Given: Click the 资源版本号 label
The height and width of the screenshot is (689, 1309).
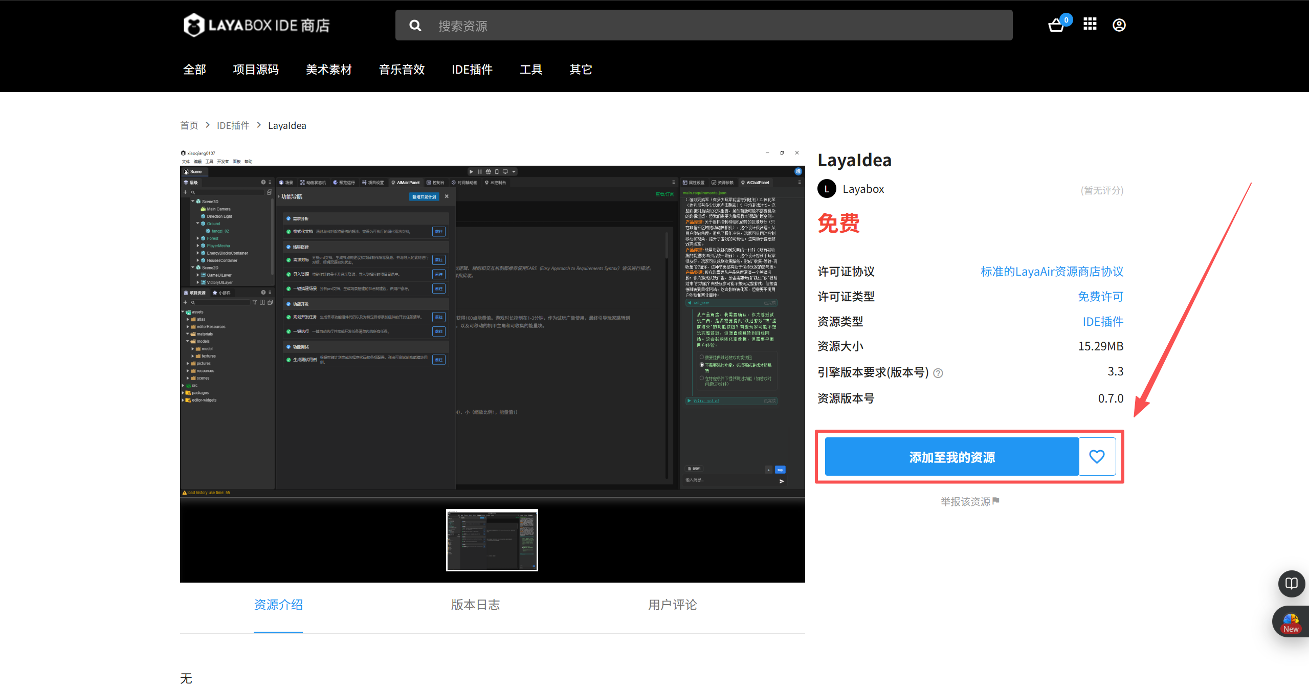Looking at the screenshot, I should point(846,398).
